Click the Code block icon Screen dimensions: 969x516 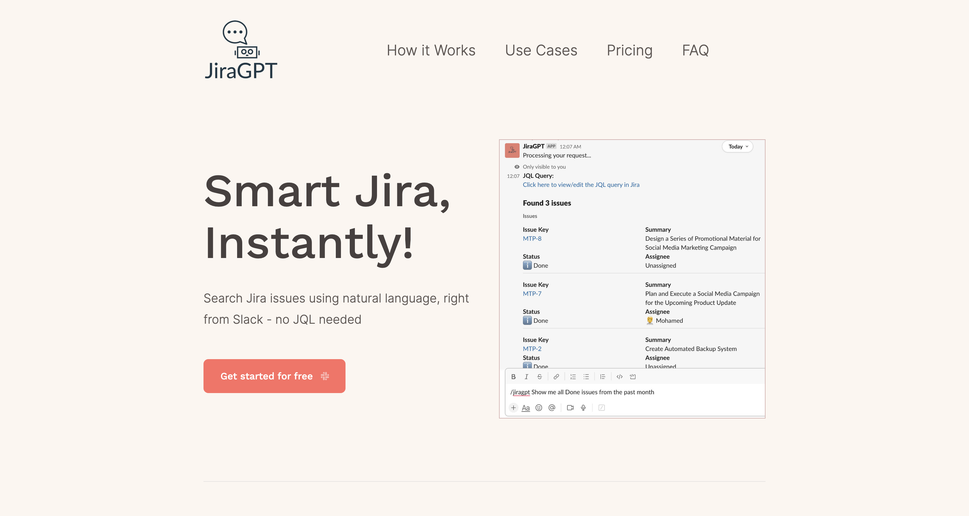tap(633, 376)
